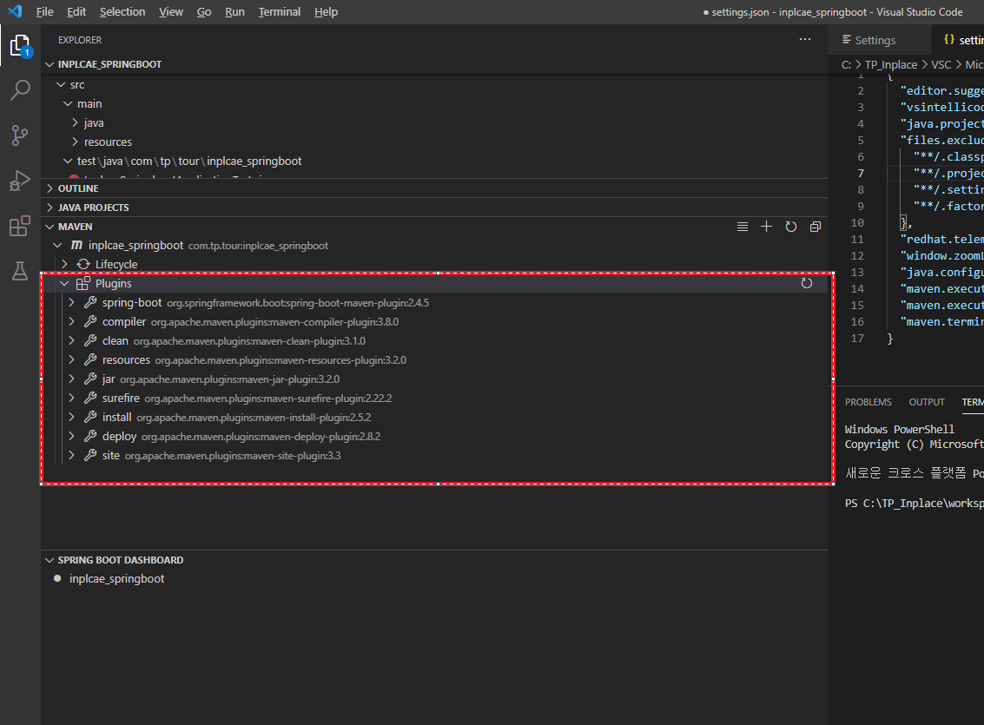Viewport: 984px width, 725px height.
Task: Select the install plugin row
Action: (x=434, y=417)
